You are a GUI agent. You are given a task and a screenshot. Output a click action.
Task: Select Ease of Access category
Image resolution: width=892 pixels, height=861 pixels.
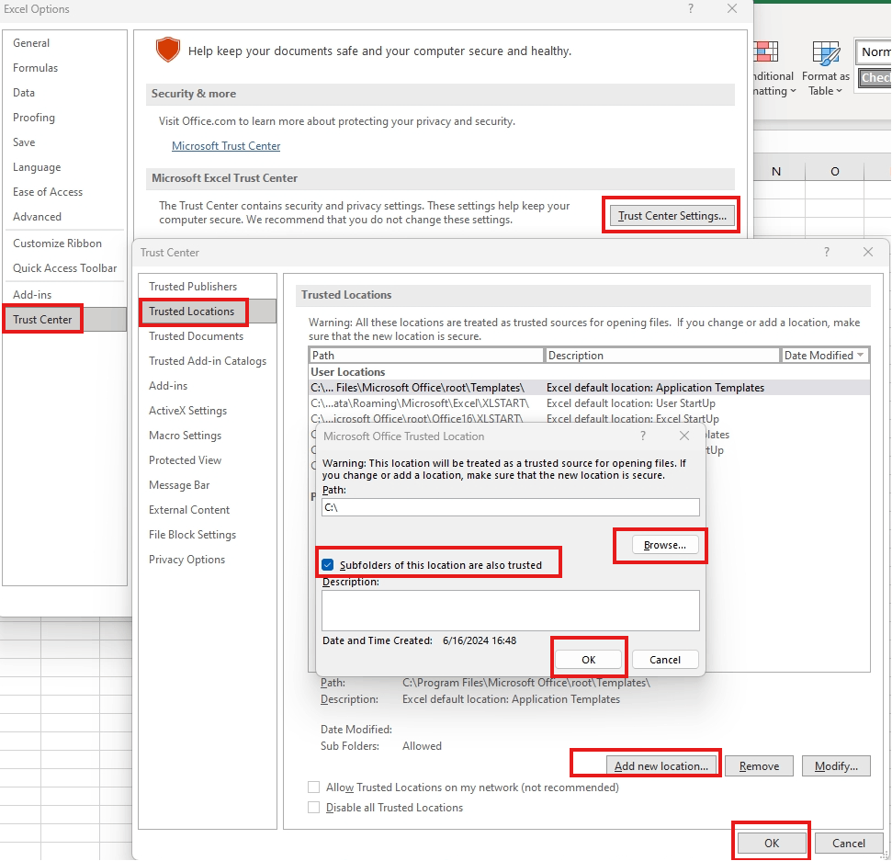click(x=48, y=192)
